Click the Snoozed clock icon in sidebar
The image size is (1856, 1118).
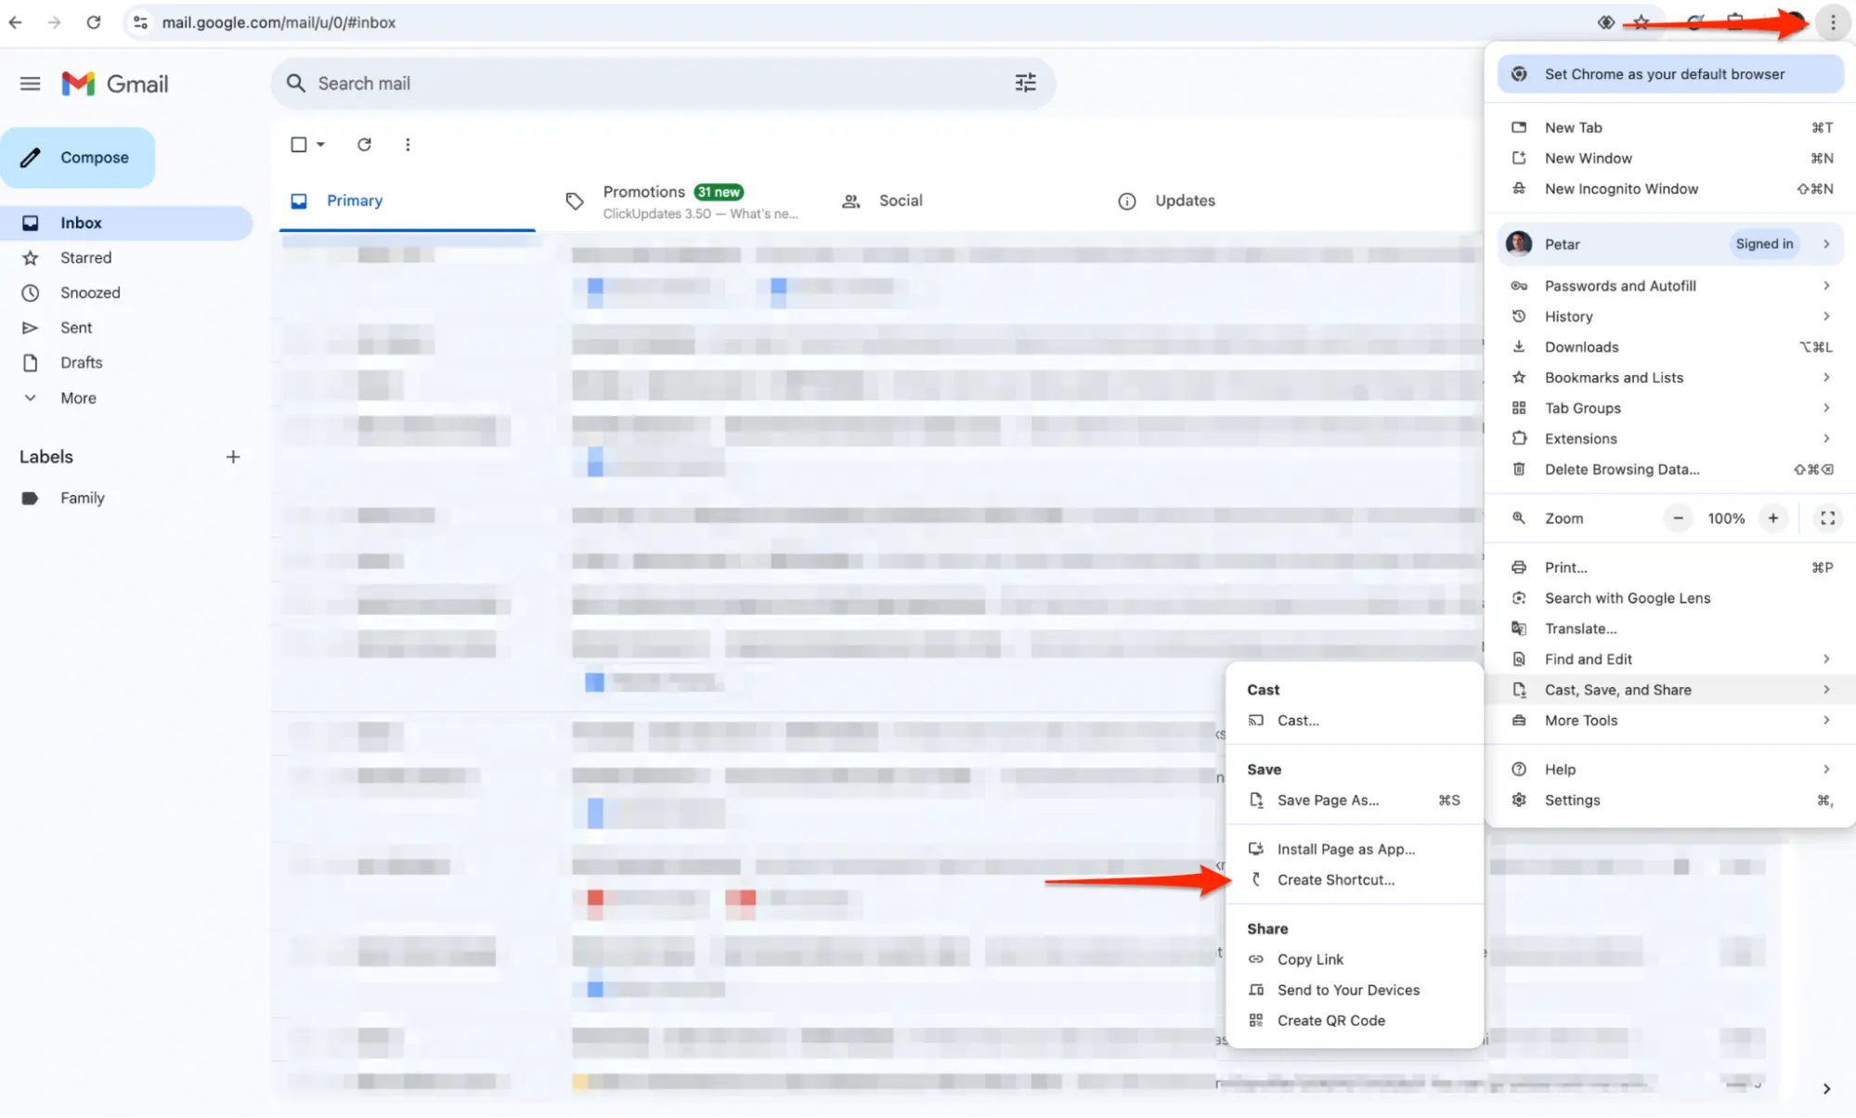[x=31, y=292]
